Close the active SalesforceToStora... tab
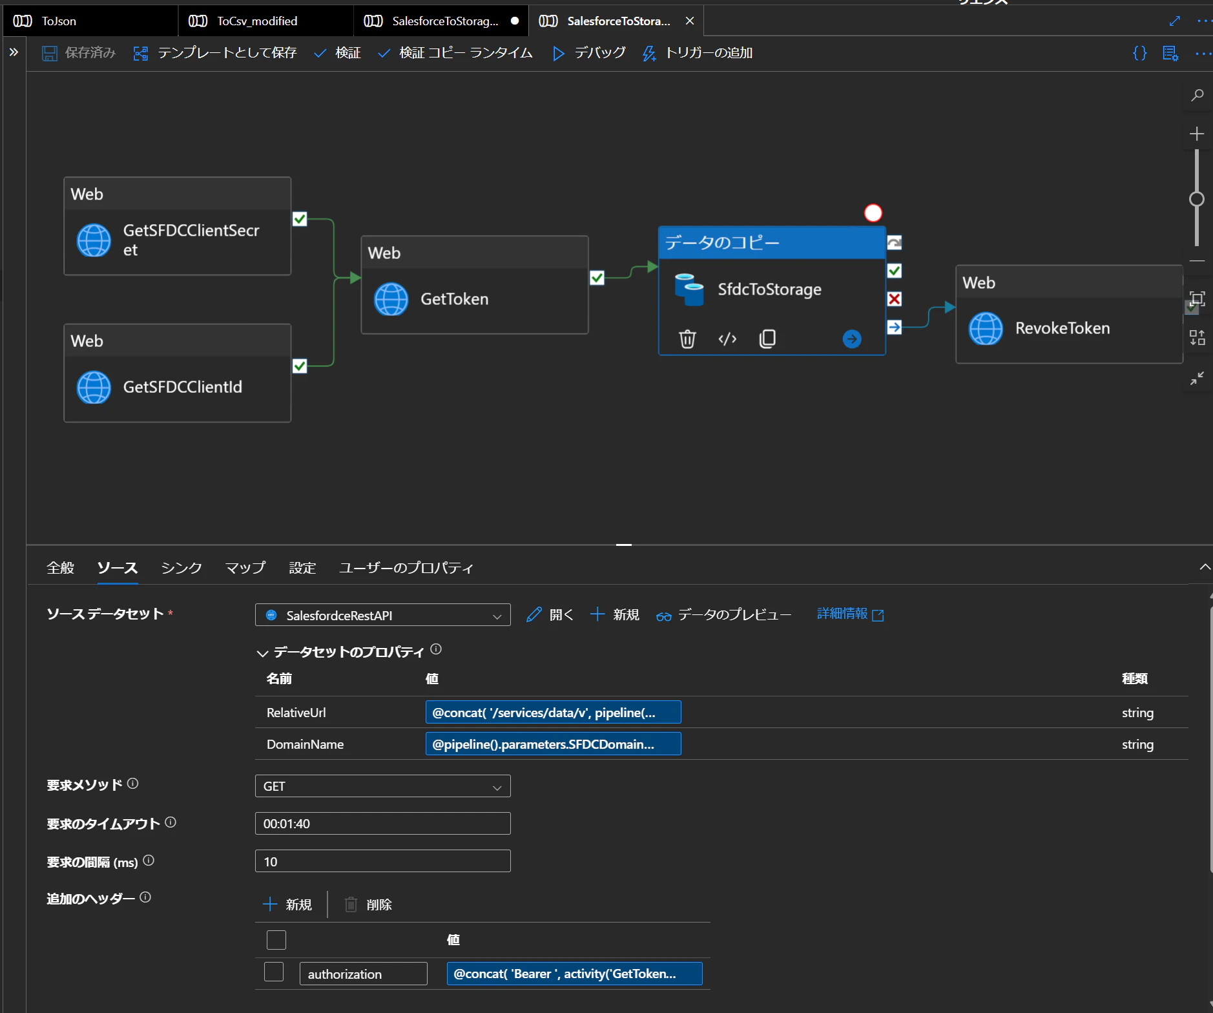This screenshot has width=1213, height=1013. click(x=690, y=21)
